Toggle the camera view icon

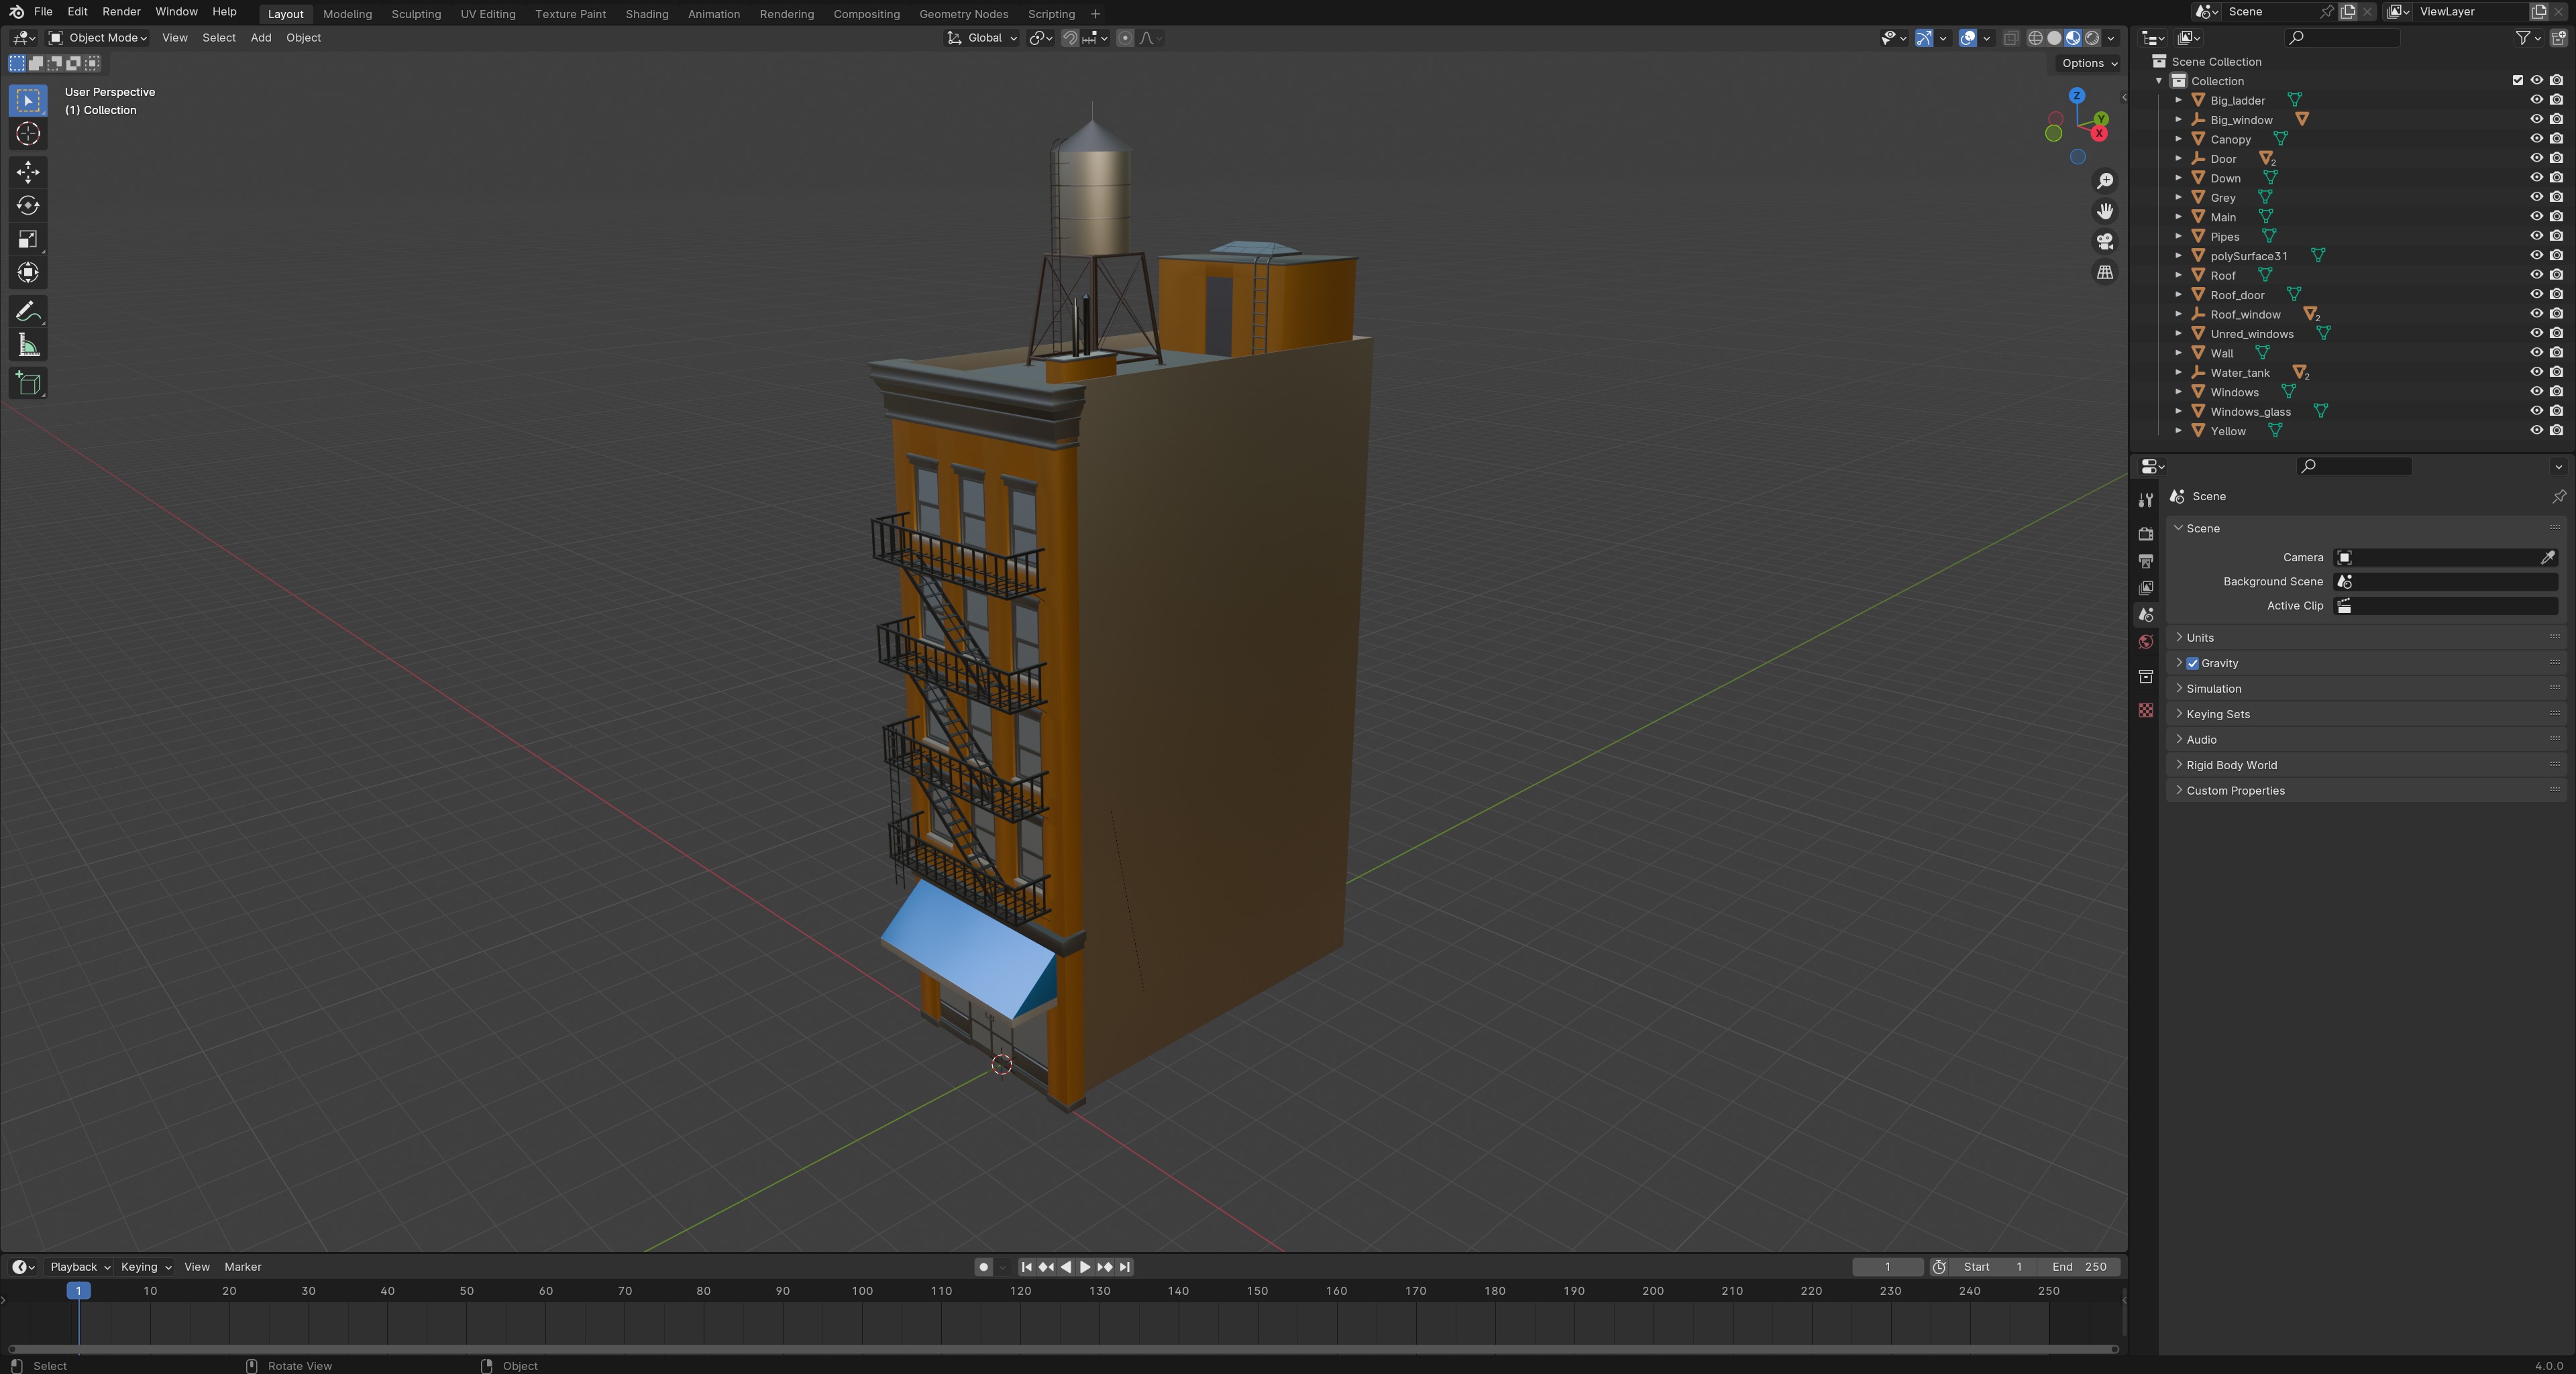(2105, 242)
